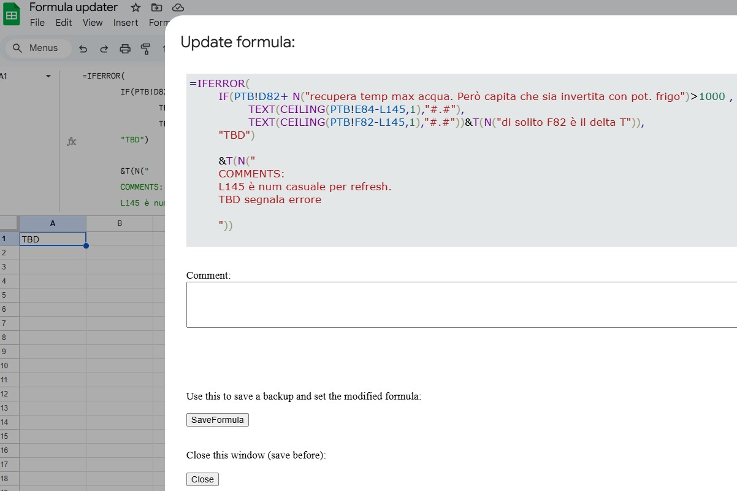The width and height of the screenshot is (737, 491).
Task: Click "TBD segnala errore" line in editor
Action: coord(270,199)
